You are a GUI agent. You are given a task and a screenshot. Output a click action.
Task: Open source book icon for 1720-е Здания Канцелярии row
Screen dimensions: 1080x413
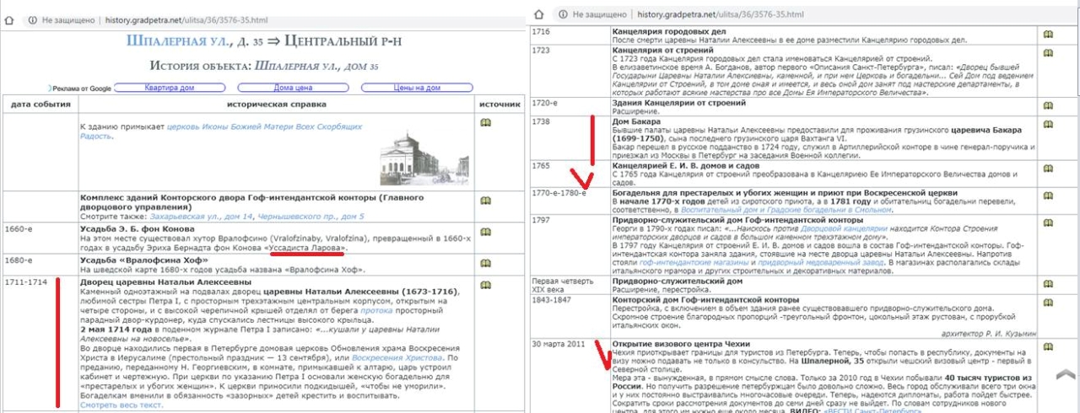[x=1048, y=105]
